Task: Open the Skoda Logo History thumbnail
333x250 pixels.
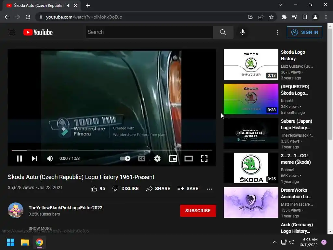Action: pos(251,64)
